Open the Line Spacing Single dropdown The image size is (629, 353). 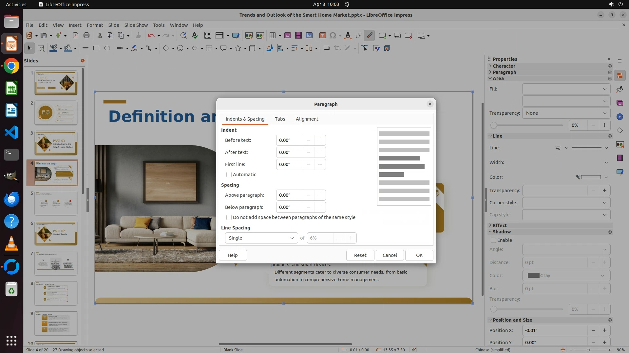pos(261,238)
